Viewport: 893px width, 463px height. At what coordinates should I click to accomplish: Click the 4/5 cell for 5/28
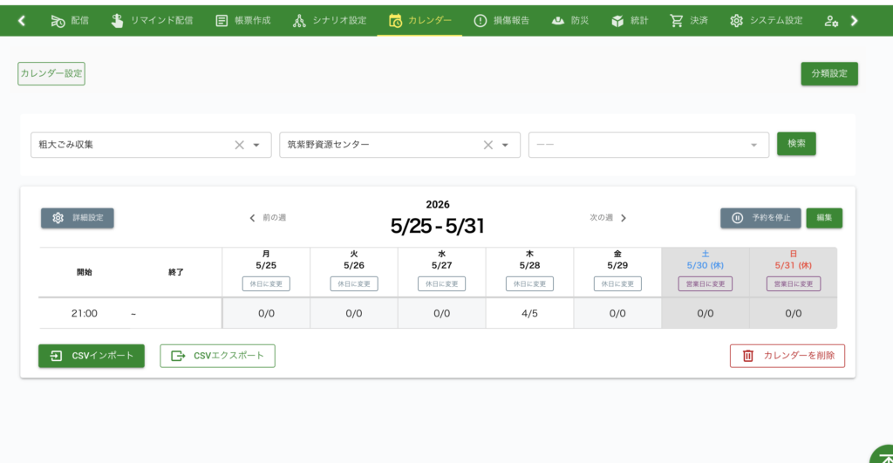click(529, 314)
